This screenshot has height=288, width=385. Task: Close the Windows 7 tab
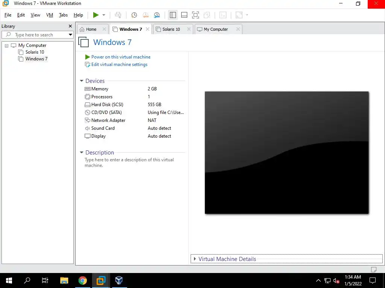(147, 29)
